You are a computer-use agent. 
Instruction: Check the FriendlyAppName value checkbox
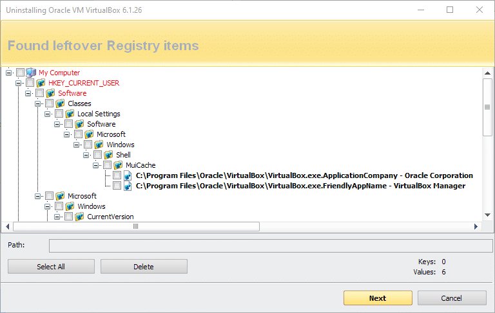(x=117, y=186)
